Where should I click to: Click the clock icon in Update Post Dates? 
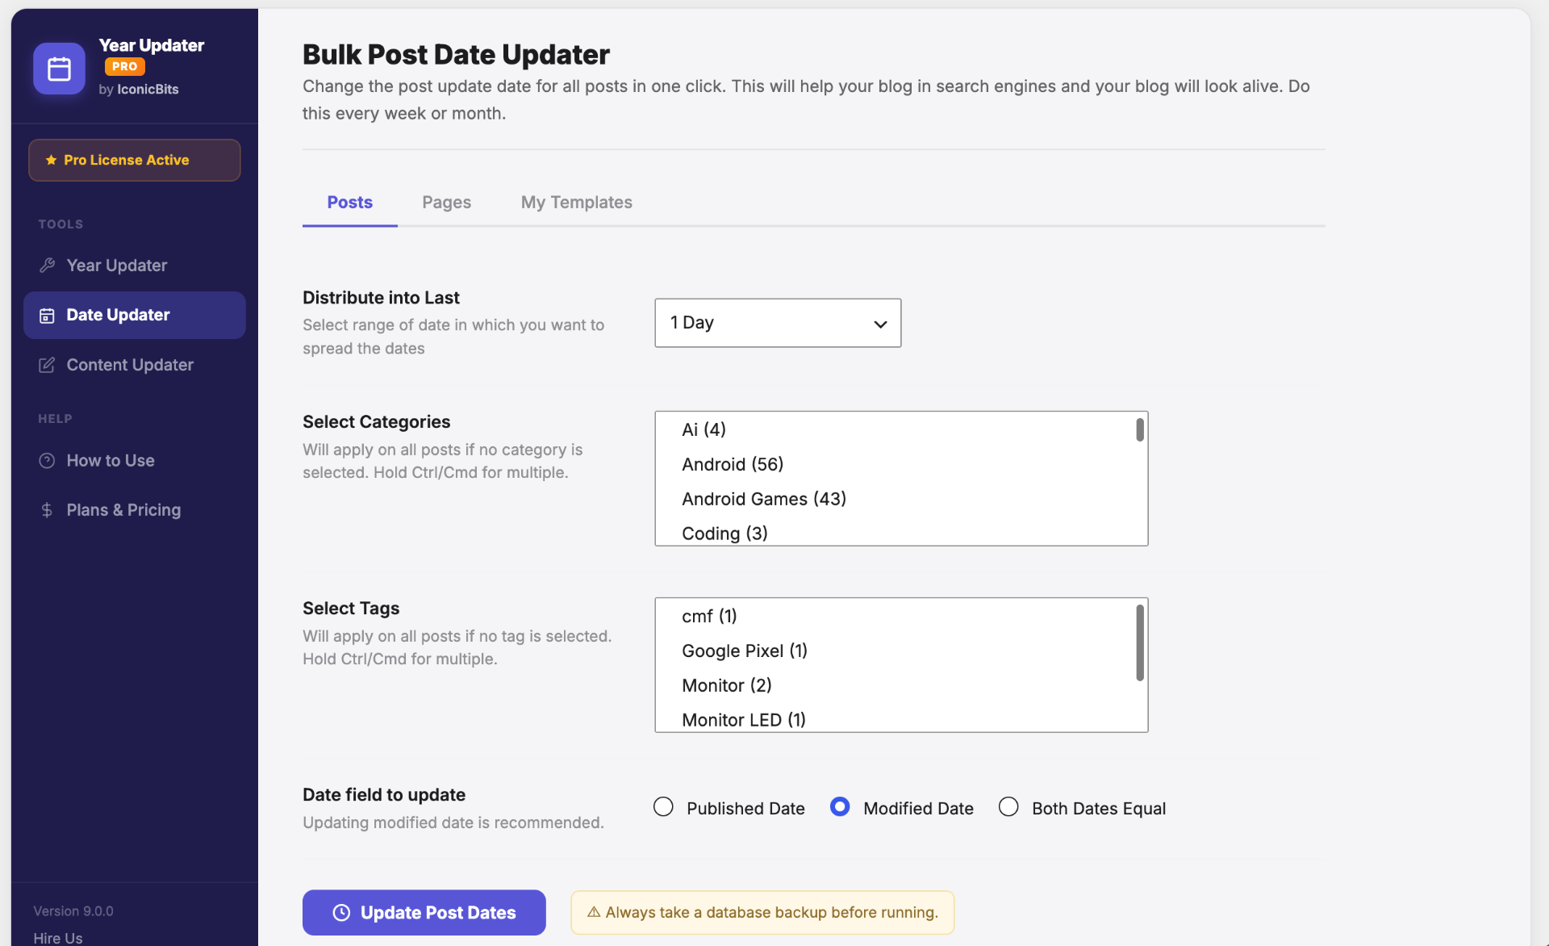[341, 913]
